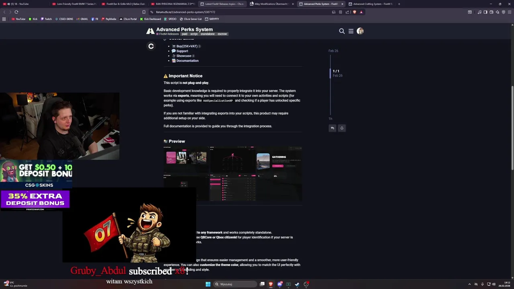514x289 pixels.
Task: Switch to Advanced Crafting System tab
Action: 370,4
